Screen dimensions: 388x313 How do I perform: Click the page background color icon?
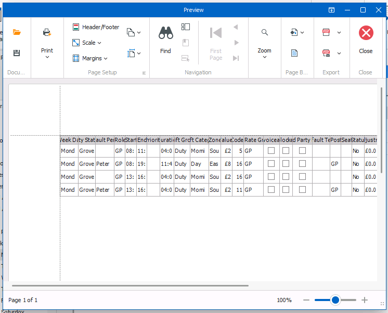click(294, 32)
